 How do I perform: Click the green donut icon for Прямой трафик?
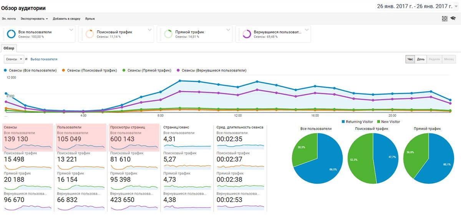pos(168,34)
